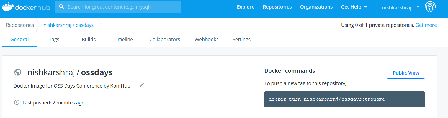The image size is (448, 118).
Task: Click the docker push command box
Action: point(344,99)
